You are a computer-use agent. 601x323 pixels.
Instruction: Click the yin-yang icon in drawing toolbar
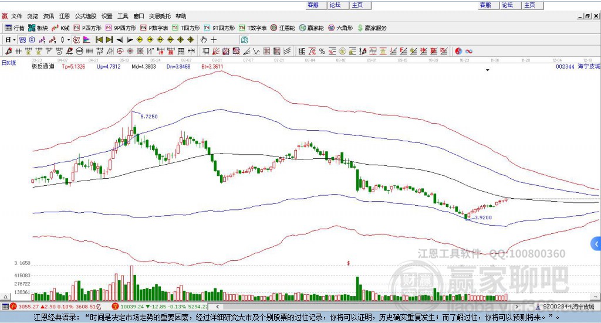pos(458,51)
